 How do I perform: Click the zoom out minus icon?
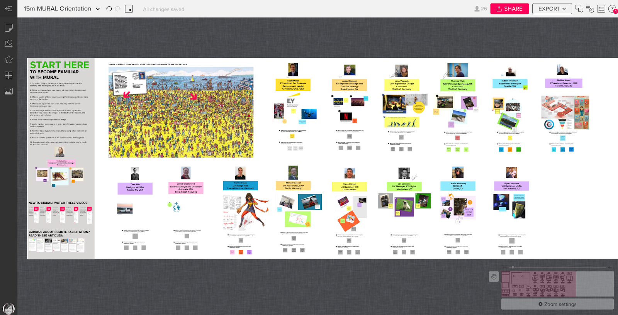504,267
